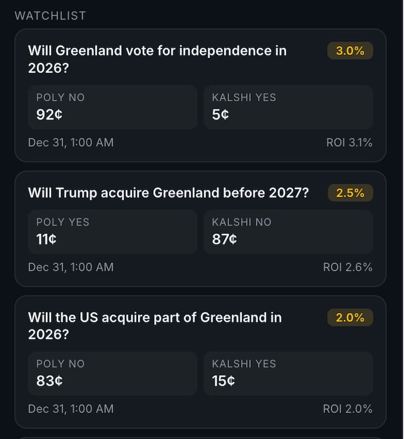Select the KALSHI NO 87¢ price box
The image size is (404, 439).
(288, 231)
